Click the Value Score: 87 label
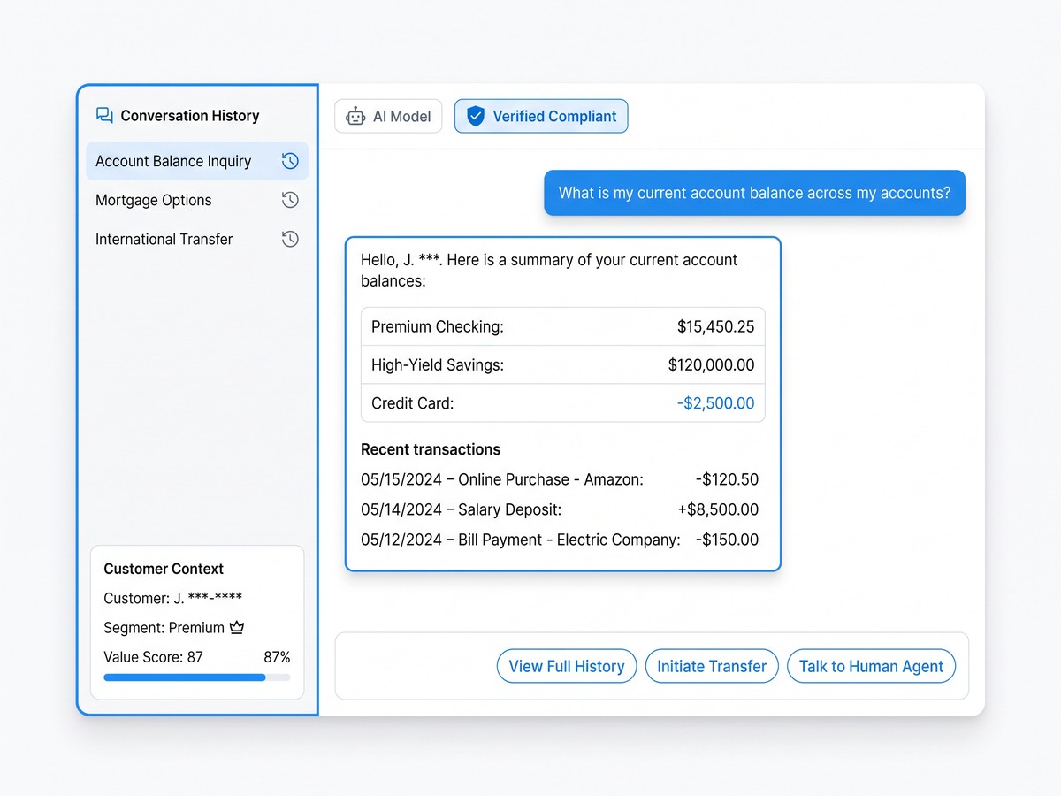 coord(153,657)
